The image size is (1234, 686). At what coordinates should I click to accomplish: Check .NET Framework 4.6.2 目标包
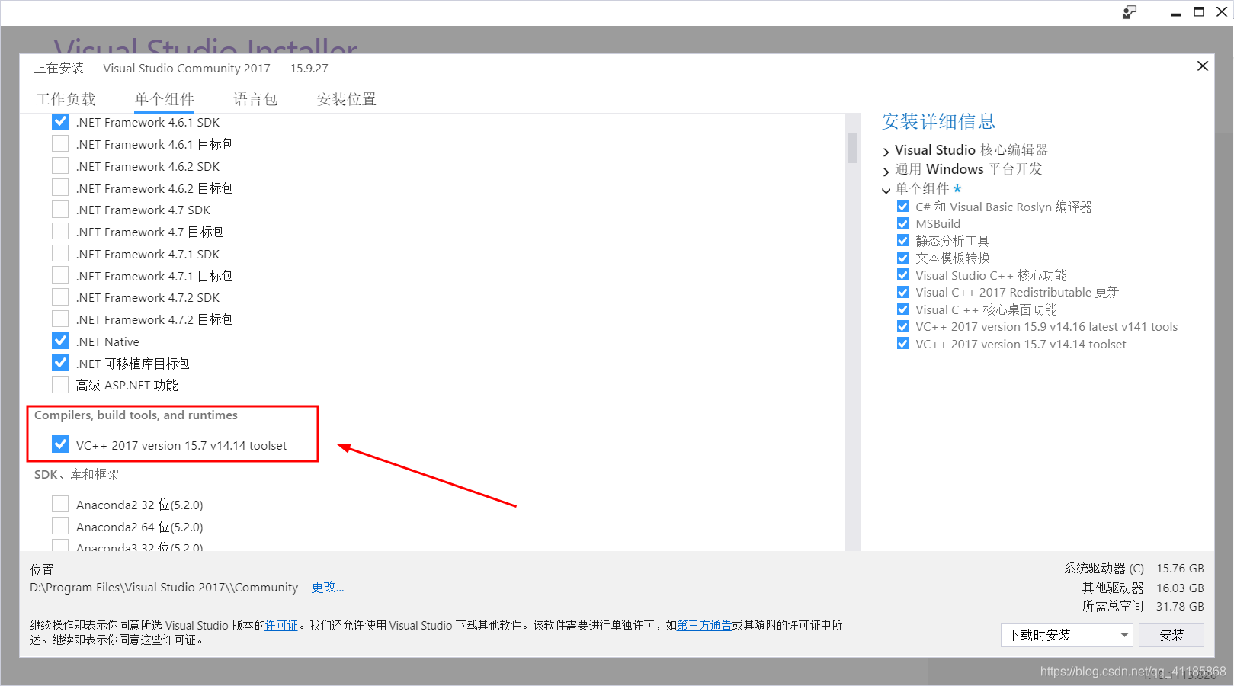click(60, 188)
